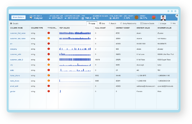This screenshot has width=192, height=124.
Task: Click the Null Density pie chart
Action: [136, 17]
